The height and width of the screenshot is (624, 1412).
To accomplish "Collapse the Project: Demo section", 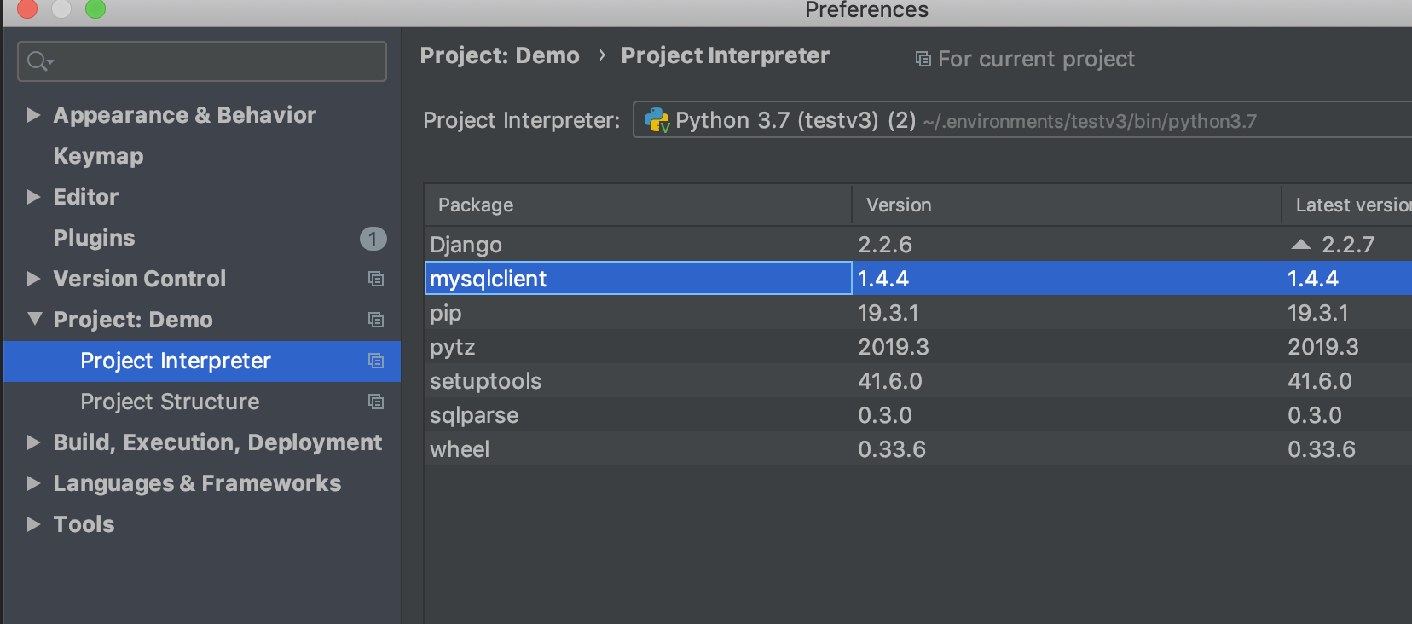I will (34, 319).
